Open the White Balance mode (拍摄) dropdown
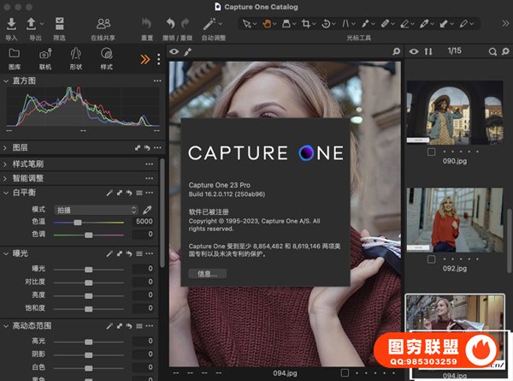Screen dimensions: 513x381 click(95, 210)
